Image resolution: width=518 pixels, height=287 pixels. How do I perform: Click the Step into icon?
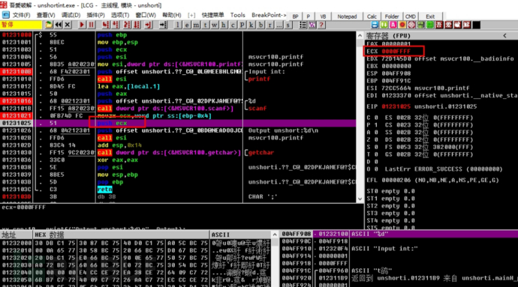click(x=106, y=25)
